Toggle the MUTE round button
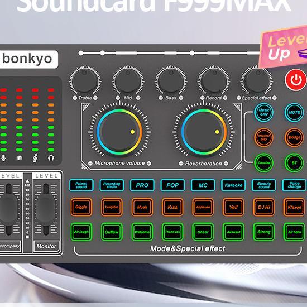Viewport: 307px width, 307px height. pyautogui.click(x=294, y=112)
